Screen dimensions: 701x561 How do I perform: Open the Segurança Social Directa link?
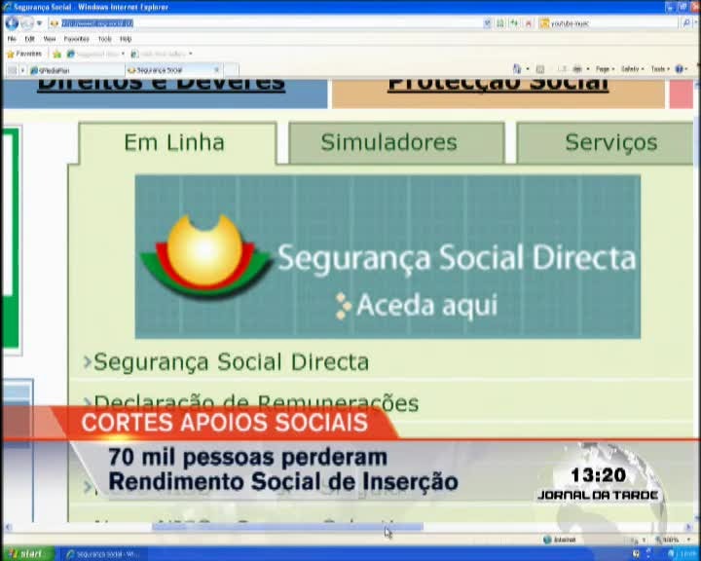coord(231,362)
